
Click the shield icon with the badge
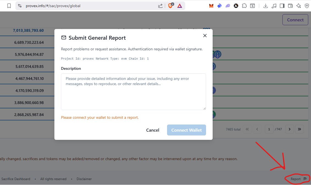[x=170, y=5]
